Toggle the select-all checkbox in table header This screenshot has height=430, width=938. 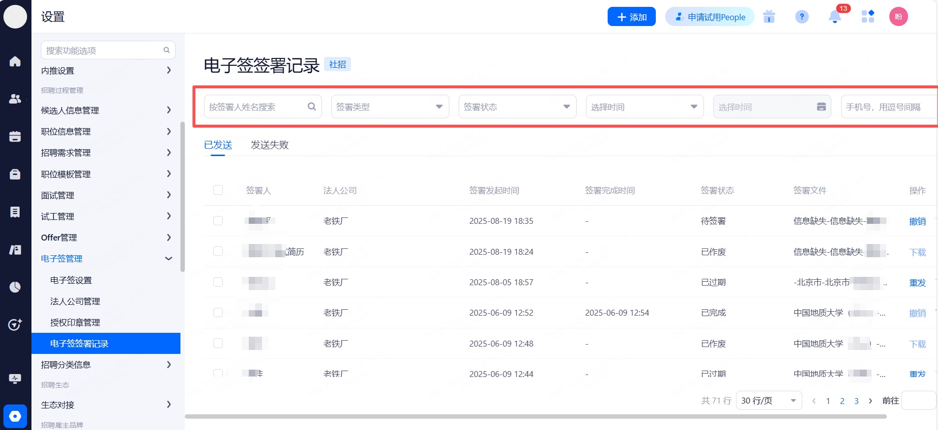point(218,190)
